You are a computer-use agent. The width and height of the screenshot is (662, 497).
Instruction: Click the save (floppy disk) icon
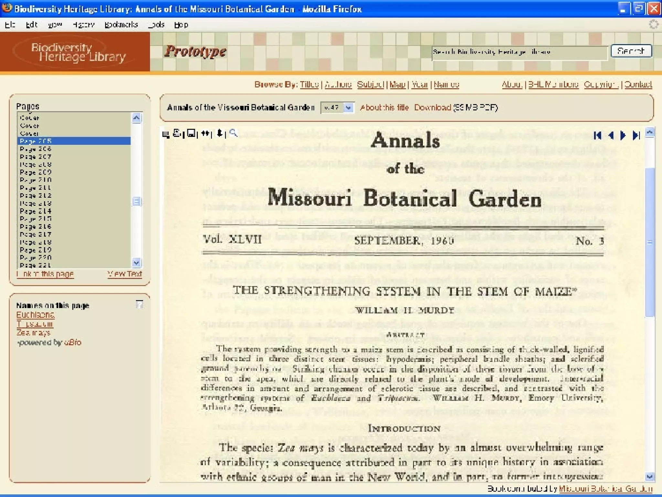191,133
